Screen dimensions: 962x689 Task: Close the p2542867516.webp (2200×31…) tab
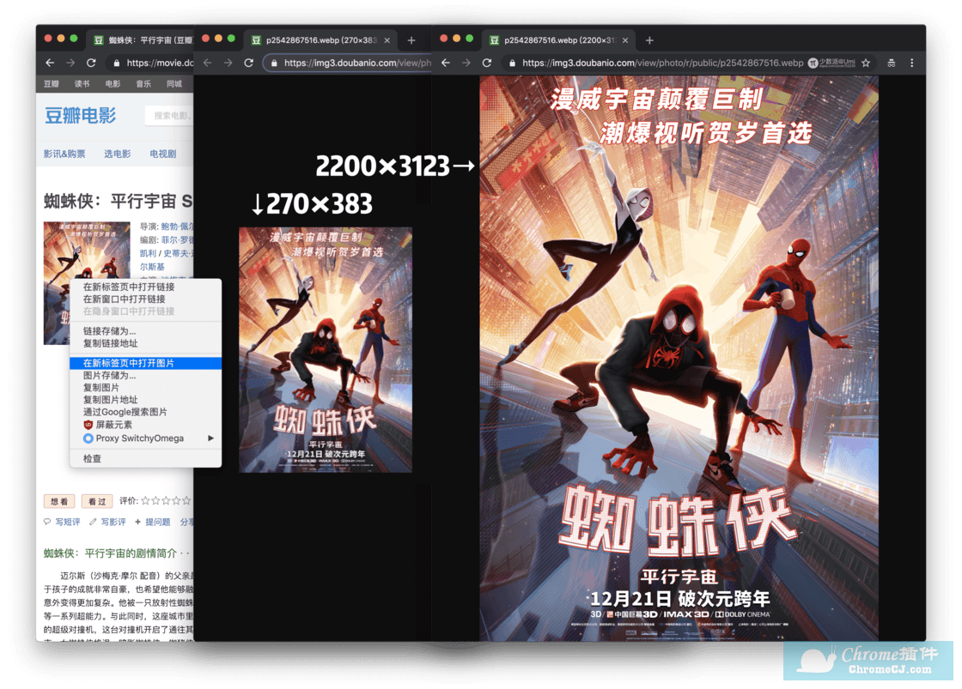(x=625, y=40)
